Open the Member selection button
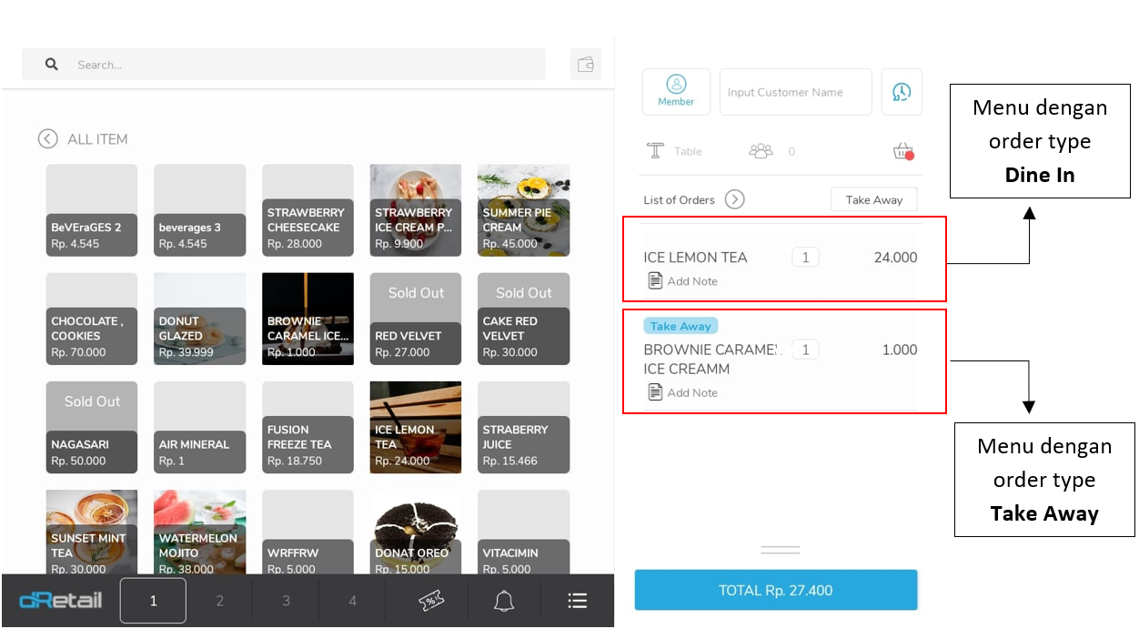The height and width of the screenshot is (629, 1139). coord(676,92)
